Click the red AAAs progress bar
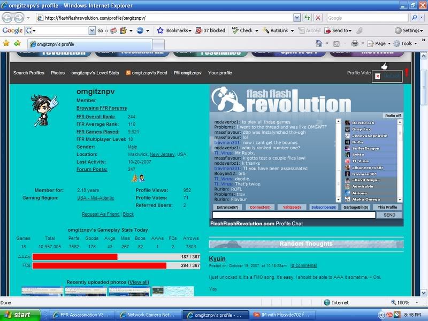The height and width of the screenshot is (321, 428). point(75,257)
